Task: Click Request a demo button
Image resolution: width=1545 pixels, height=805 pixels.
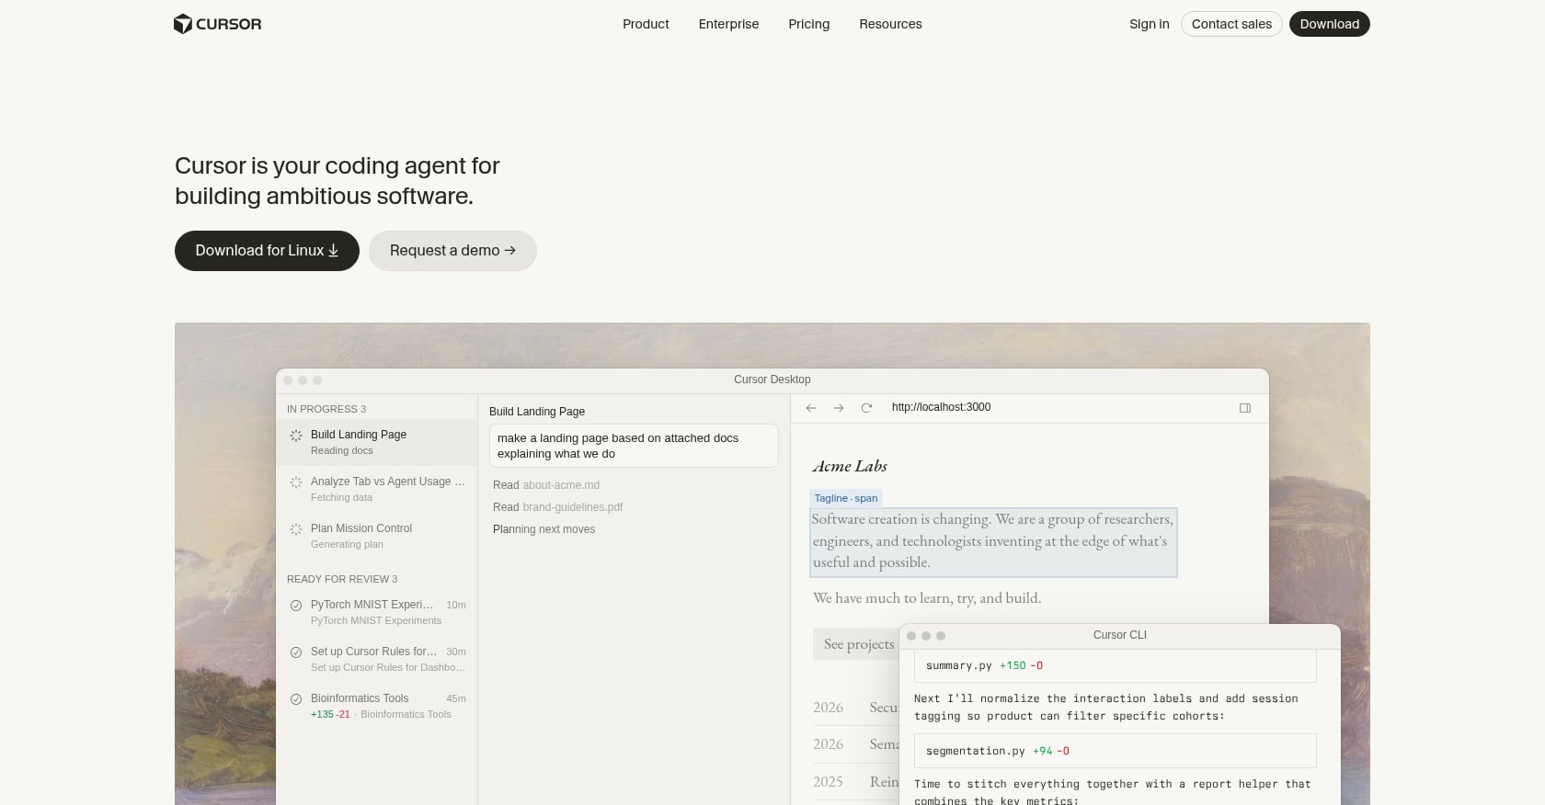Action: [x=452, y=251]
